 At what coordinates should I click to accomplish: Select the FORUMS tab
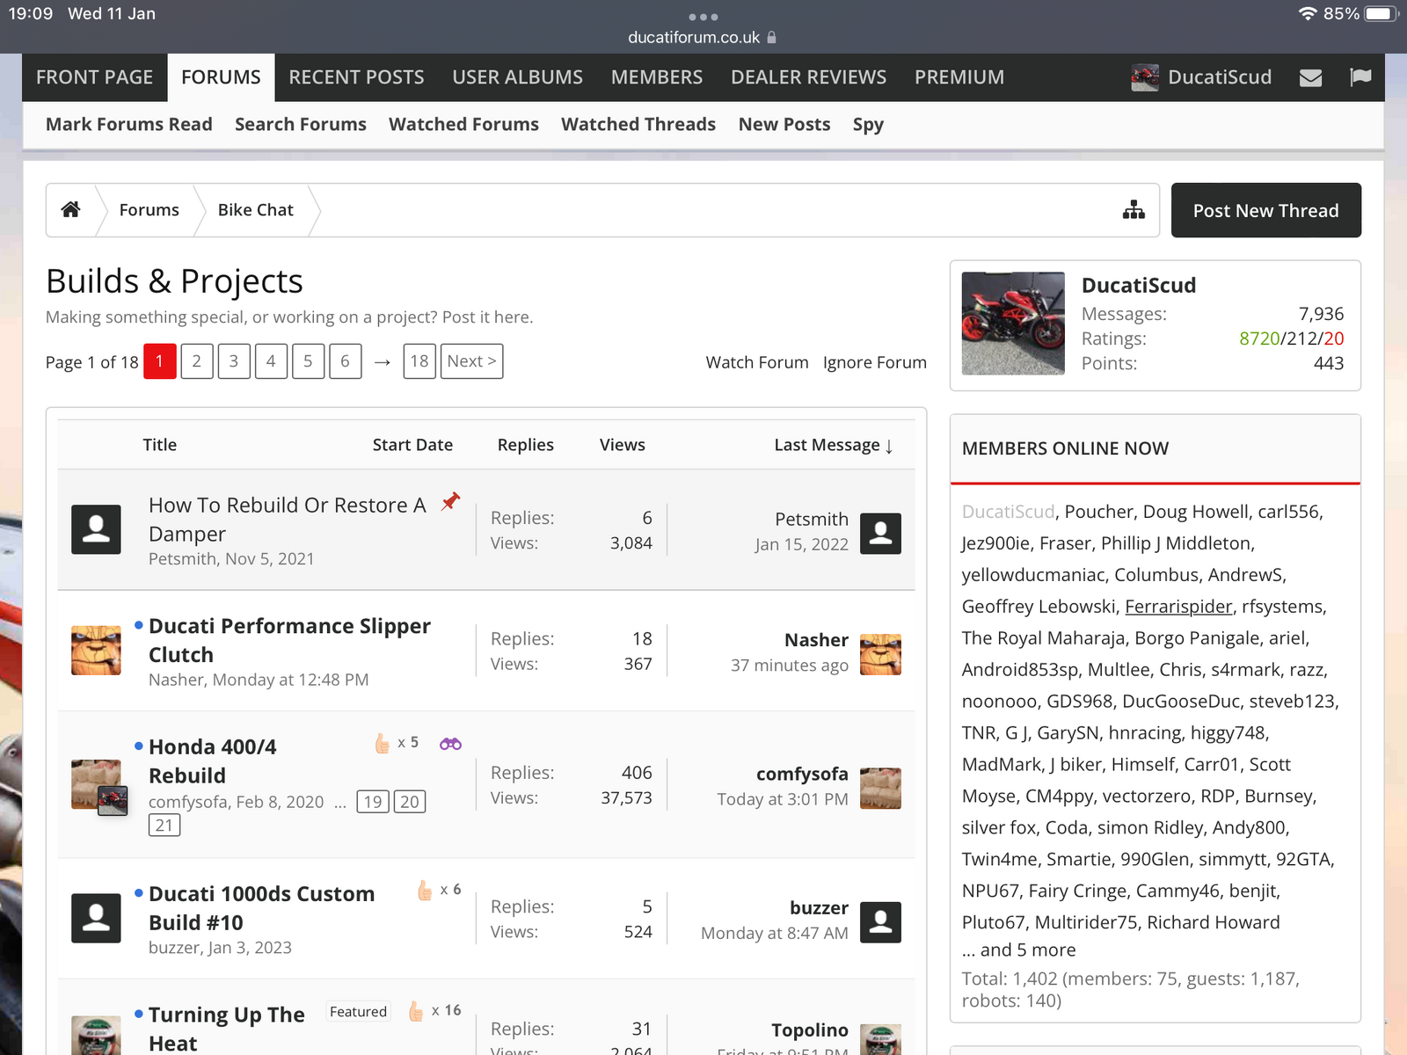(222, 77)
